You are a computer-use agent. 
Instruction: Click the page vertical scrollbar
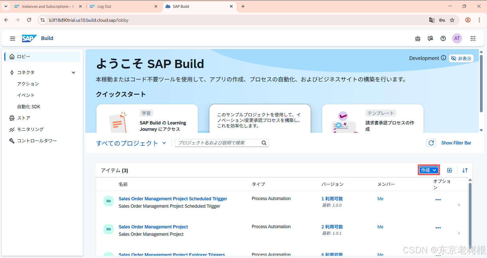[481, 83]
